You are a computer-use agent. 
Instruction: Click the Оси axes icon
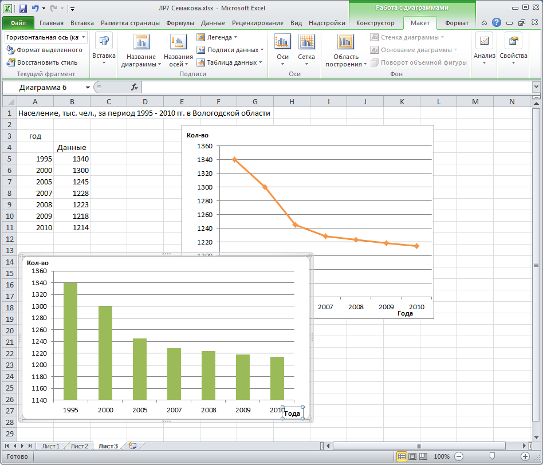[282, 42]
